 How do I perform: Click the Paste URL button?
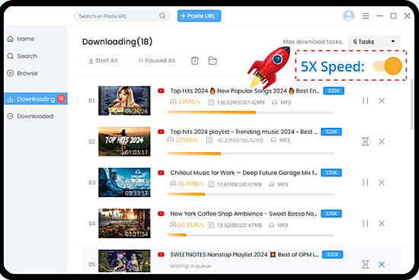click(199, 16)
